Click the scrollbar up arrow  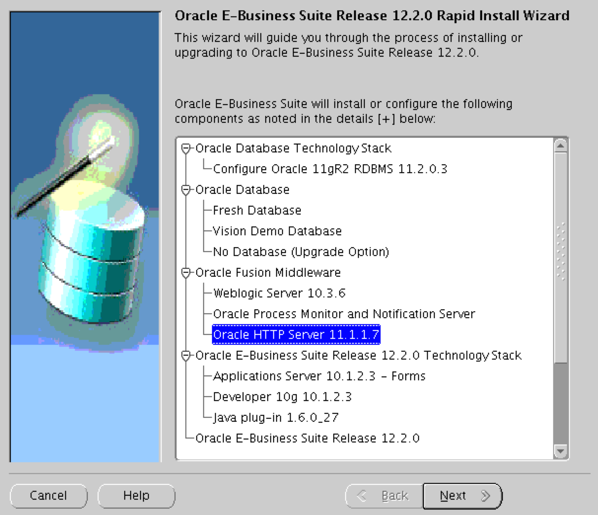point(561,146)
